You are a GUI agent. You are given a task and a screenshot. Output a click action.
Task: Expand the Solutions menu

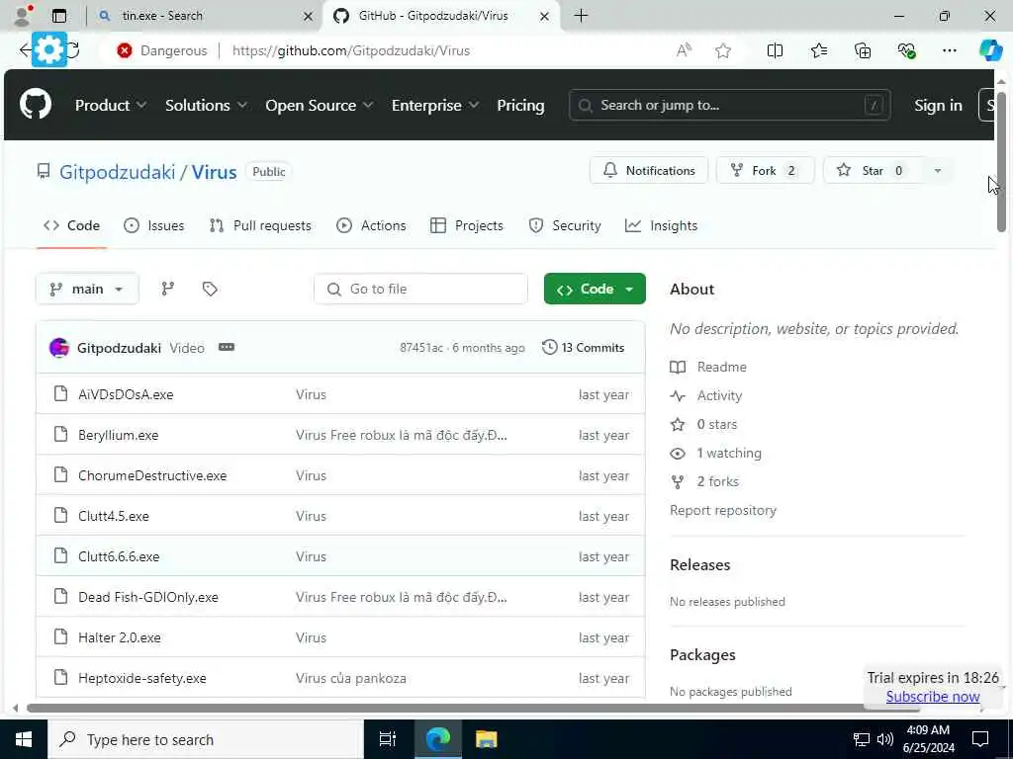206,105
